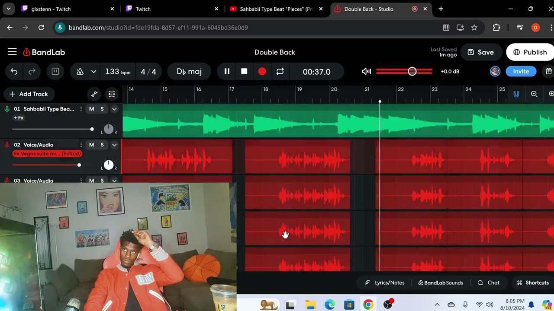Open the metronome dropdown arrow
Screen dimensions: 554x311
pos(93,72)
